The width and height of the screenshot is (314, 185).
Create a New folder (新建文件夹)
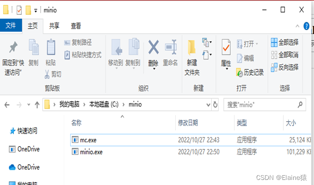[x=192, y=58]
